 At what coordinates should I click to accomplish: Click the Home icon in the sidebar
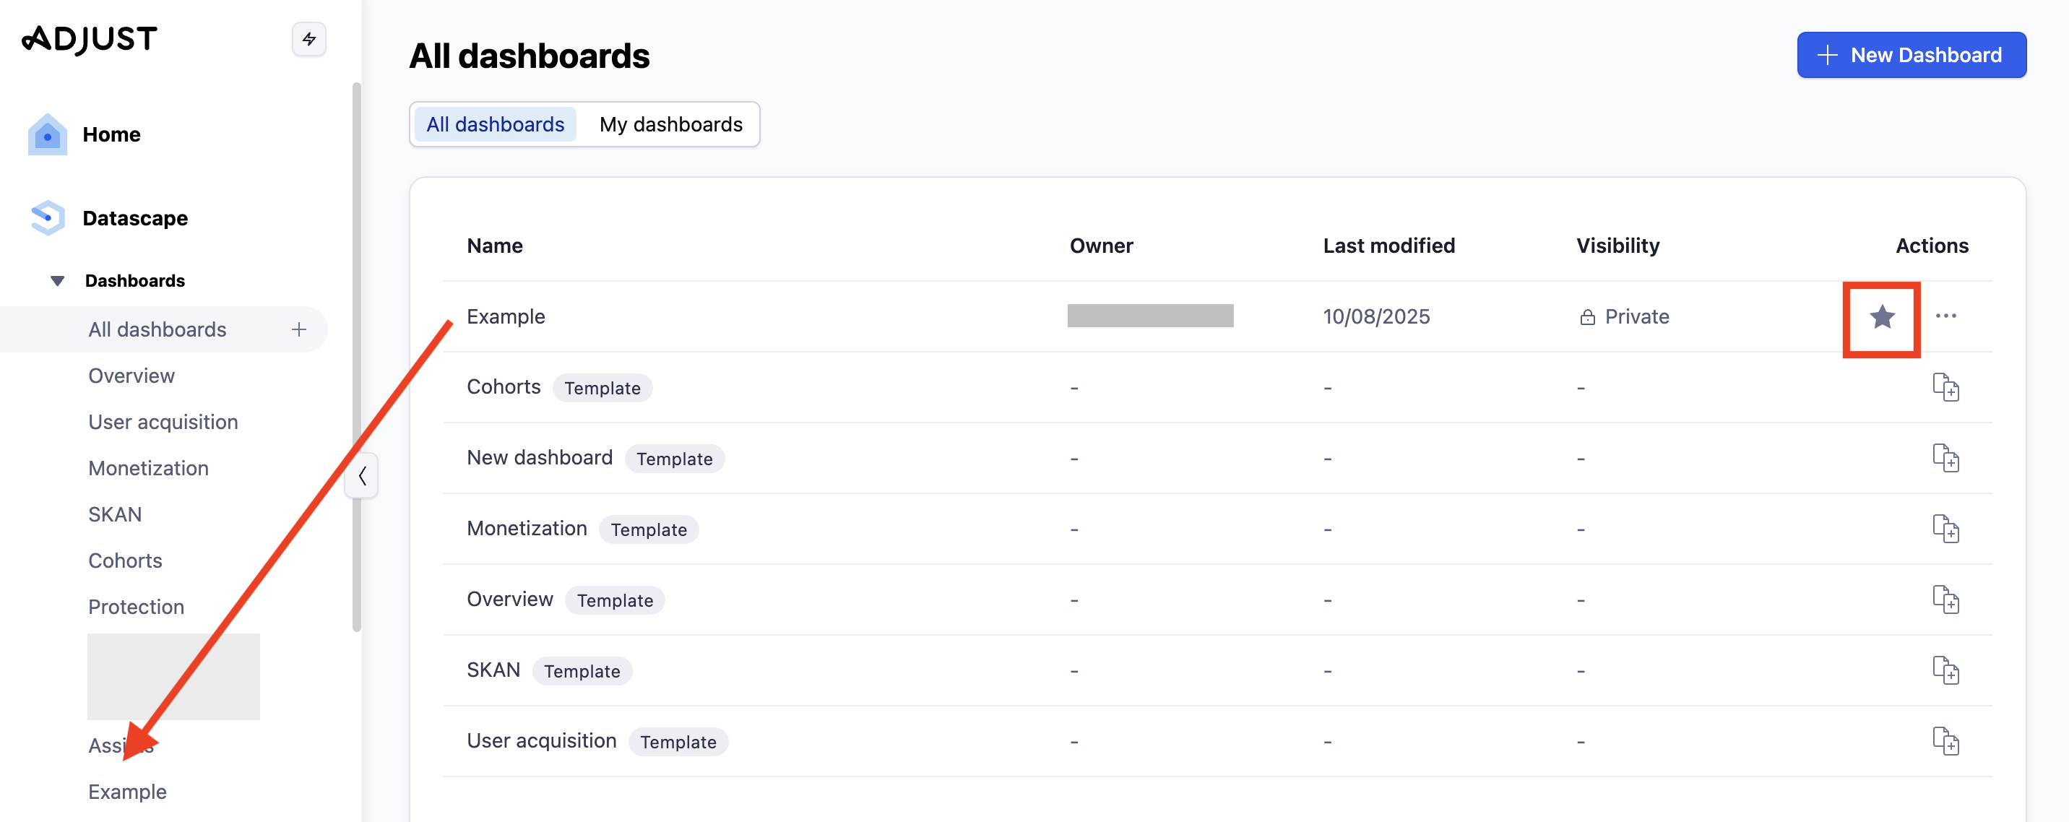click(46, 134)
